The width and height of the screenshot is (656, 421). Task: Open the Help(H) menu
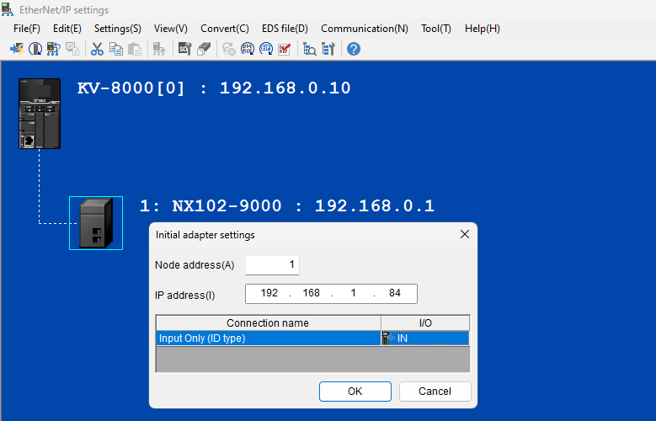[483, 29]
